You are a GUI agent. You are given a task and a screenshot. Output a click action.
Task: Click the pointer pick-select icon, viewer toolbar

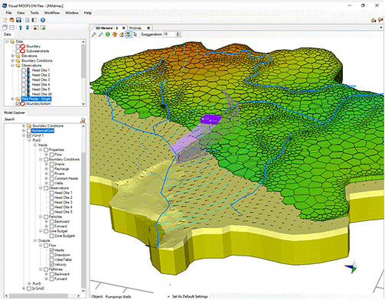pyautogui.click(x=135, y=34)
